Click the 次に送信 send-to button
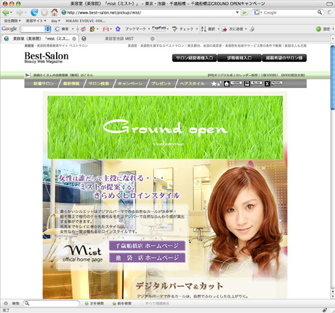 [233, 29]
